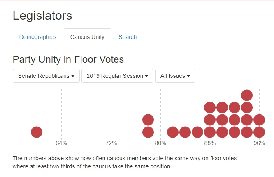
Task: Click the 80% axis label
Action: (160, 143)
